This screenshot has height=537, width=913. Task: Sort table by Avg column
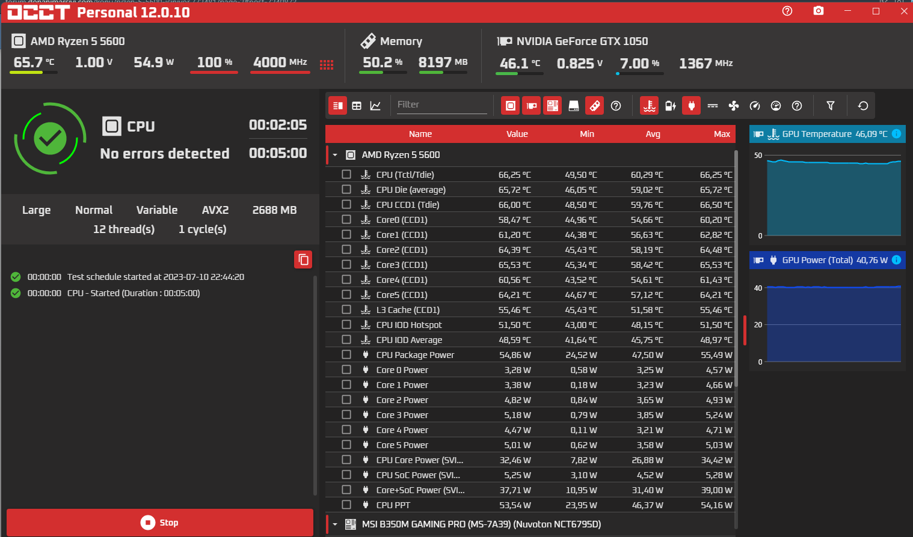coord(653,134)
